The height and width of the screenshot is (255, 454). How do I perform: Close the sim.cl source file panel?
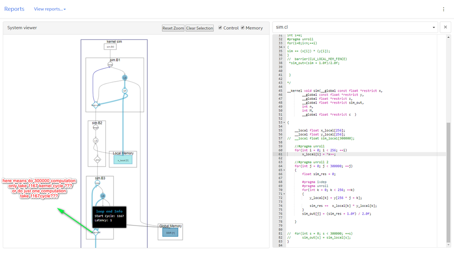click(446, 27)
